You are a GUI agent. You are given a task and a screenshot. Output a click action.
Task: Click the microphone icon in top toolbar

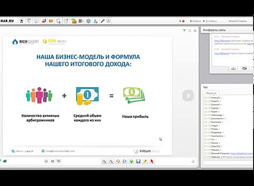pyautogui.click(x=103, y=21)
